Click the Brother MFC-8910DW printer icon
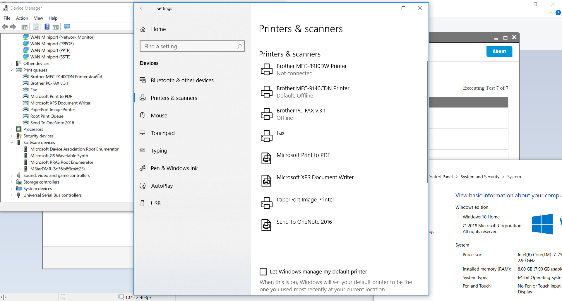The image size is (562, 301). (x=267, y=69)
